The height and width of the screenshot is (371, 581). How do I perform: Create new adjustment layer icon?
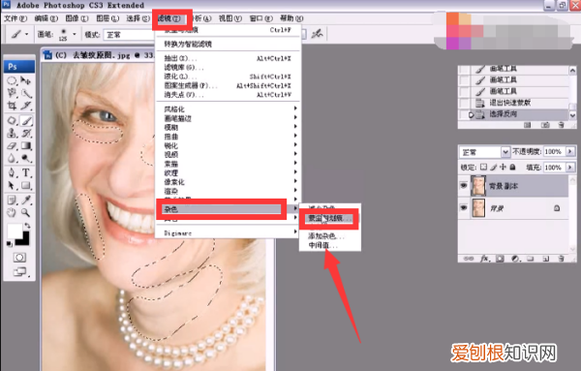point(515,259)
